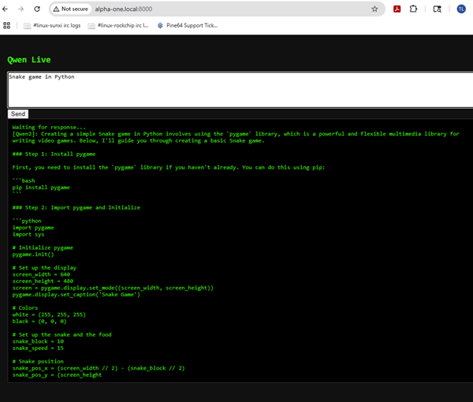
Task: Click the '# Colors' comment
Action: [x=25, y=308]
